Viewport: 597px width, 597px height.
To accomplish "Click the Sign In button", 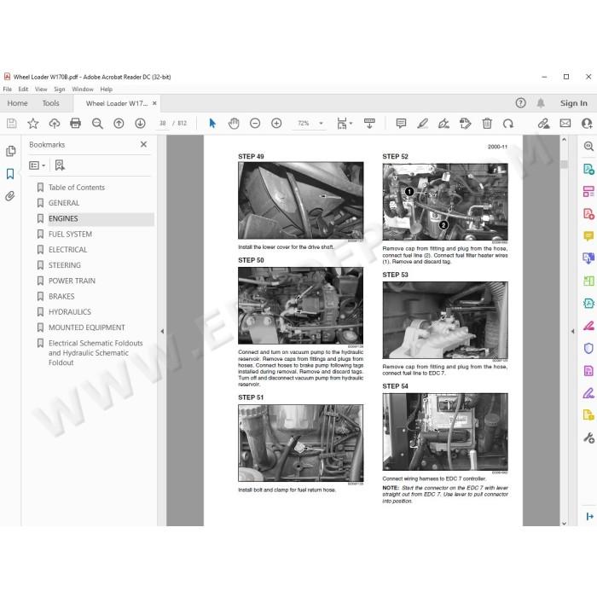I will click(x=573, y=103).
